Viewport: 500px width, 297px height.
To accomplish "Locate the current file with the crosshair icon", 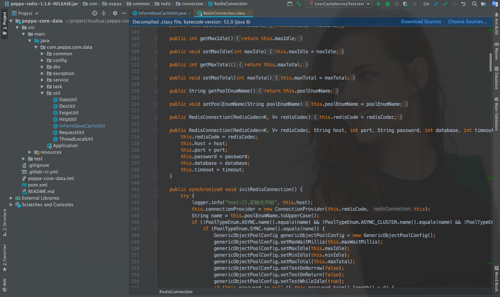I will coord(95,13).
